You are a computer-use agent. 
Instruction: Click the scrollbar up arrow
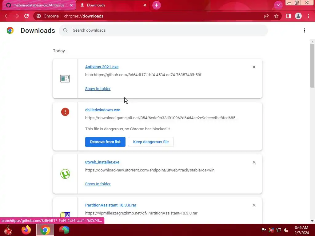click(x=312, y=42)
